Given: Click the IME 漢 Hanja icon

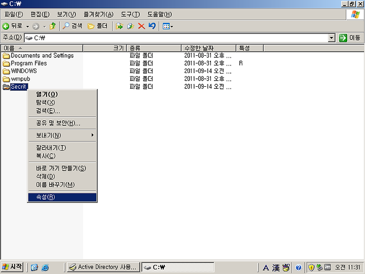Looking at the screenshot, I should (x=276, y=267).
